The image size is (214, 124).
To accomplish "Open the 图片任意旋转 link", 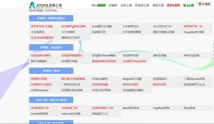I will click(39, 61).
